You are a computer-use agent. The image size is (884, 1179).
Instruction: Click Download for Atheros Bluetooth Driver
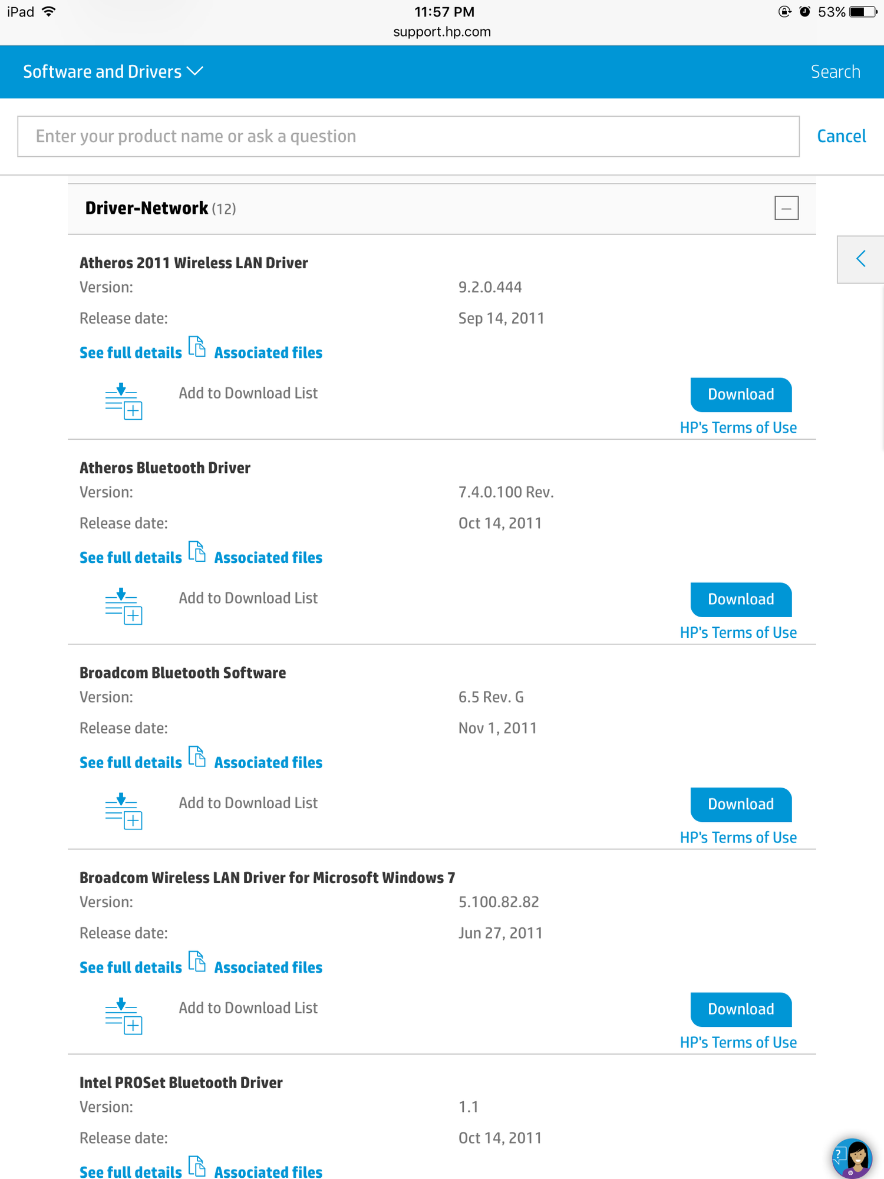point(740,599)
